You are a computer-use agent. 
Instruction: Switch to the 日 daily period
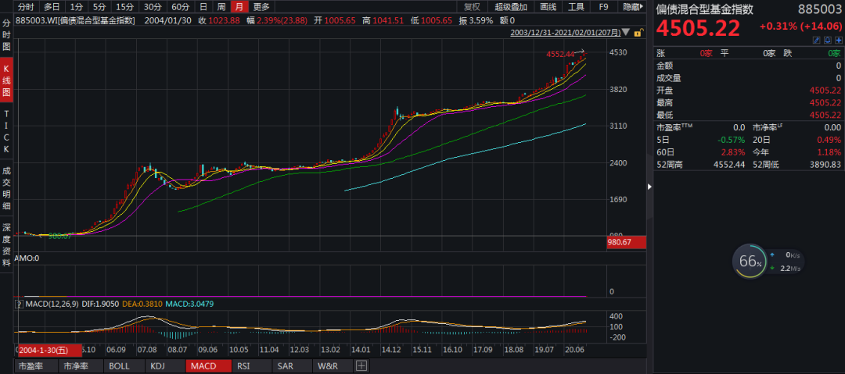tap(203, 6)
